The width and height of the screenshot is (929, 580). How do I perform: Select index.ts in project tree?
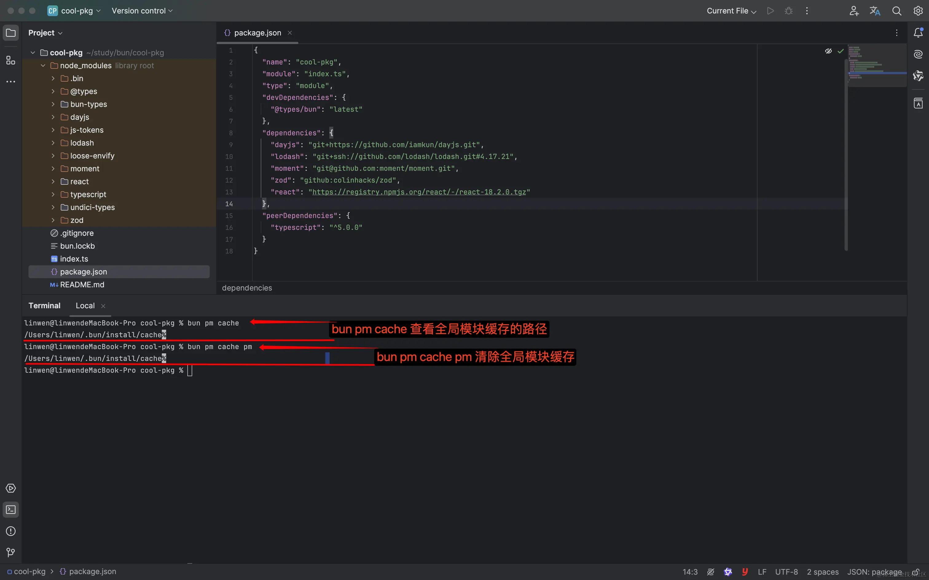click(x=74, y=259)
